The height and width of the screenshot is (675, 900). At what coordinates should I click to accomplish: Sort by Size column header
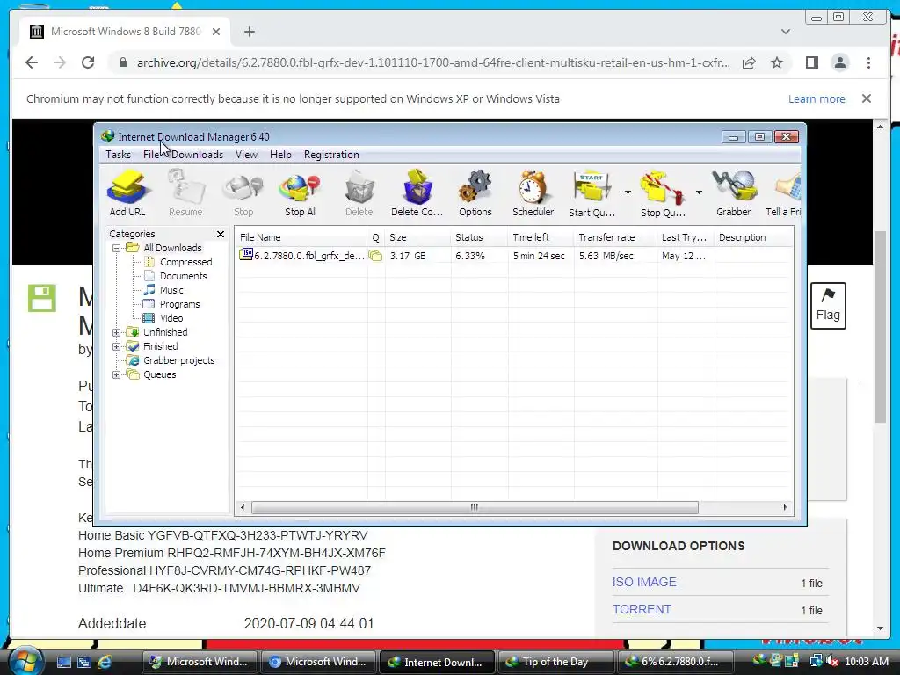click(x=417, y=237)
